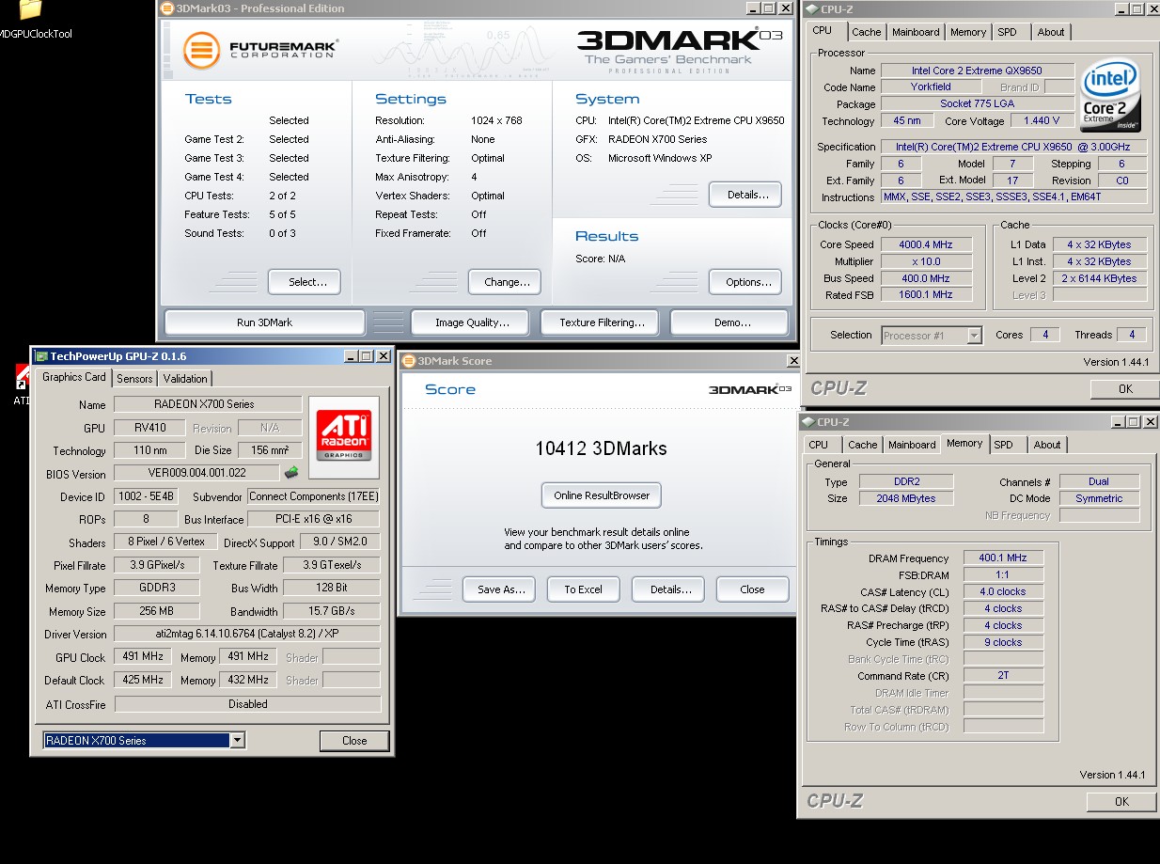Click the ATI desktop shortcut icon

23,379
